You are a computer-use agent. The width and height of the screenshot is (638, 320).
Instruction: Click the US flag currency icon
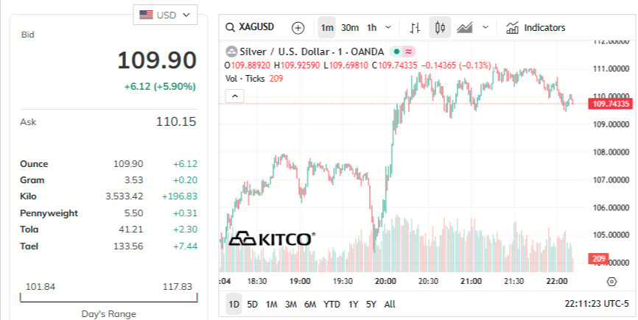coord(146,15)
